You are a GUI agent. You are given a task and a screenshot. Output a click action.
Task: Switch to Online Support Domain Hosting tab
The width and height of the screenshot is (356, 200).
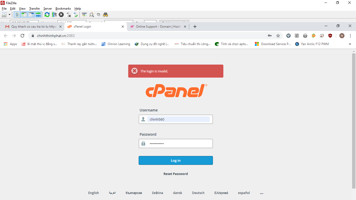click(x=158, y=27)
